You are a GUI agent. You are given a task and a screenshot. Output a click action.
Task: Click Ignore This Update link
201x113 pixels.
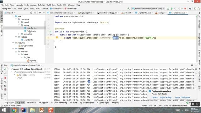pyautogui.click(x=182, y=97)
